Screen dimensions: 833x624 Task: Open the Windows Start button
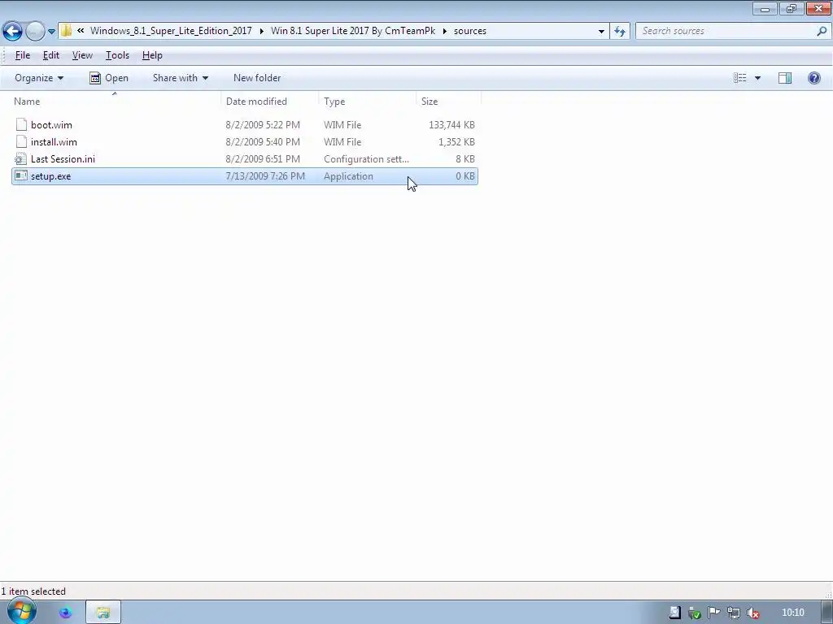point(21,612)
